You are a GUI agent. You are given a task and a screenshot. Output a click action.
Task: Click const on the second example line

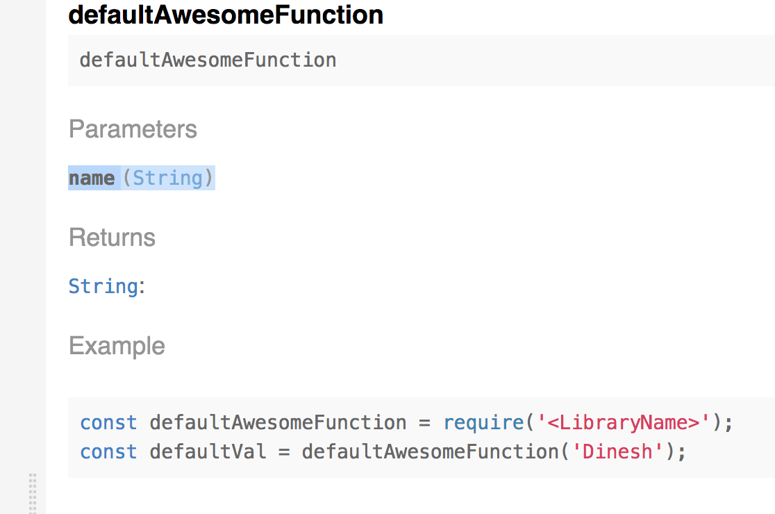109,451
